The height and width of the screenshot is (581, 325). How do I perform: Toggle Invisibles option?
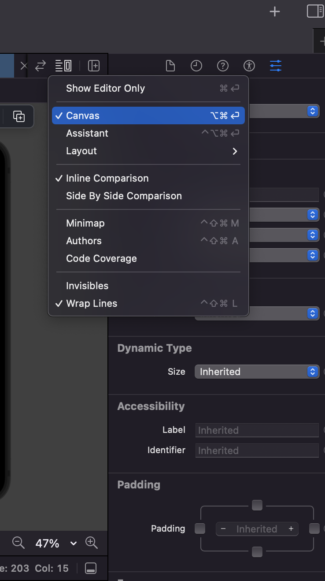(x=148, y=286)
